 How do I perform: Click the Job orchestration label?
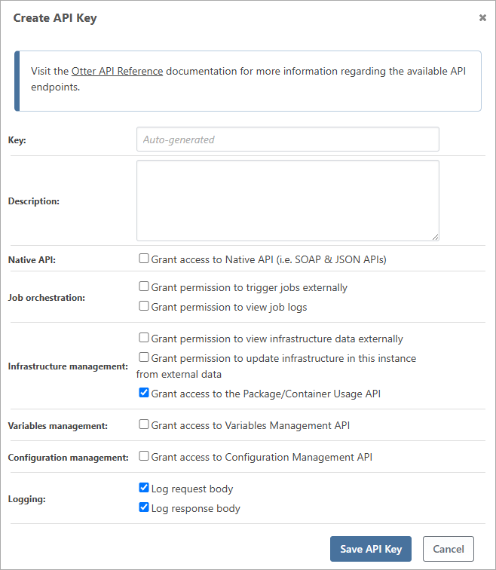(47, 298)
